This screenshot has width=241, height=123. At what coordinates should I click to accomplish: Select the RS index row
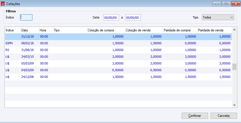pyautogui.click(x=118, y=50)
